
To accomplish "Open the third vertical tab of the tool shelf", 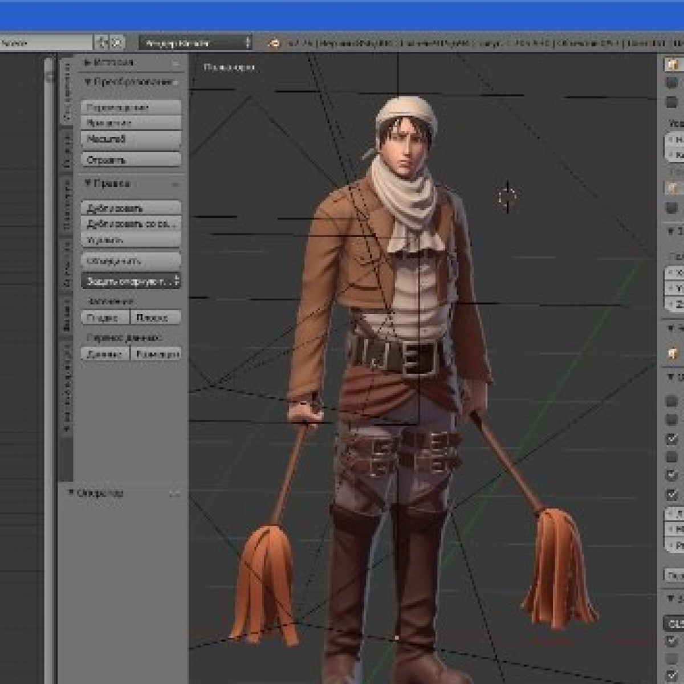I will [67, 205].
